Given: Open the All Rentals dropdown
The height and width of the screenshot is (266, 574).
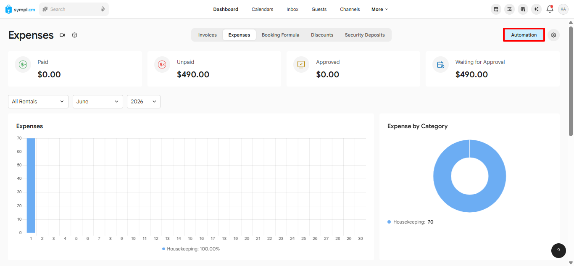Looking at the screenshot, I should 38,102.
